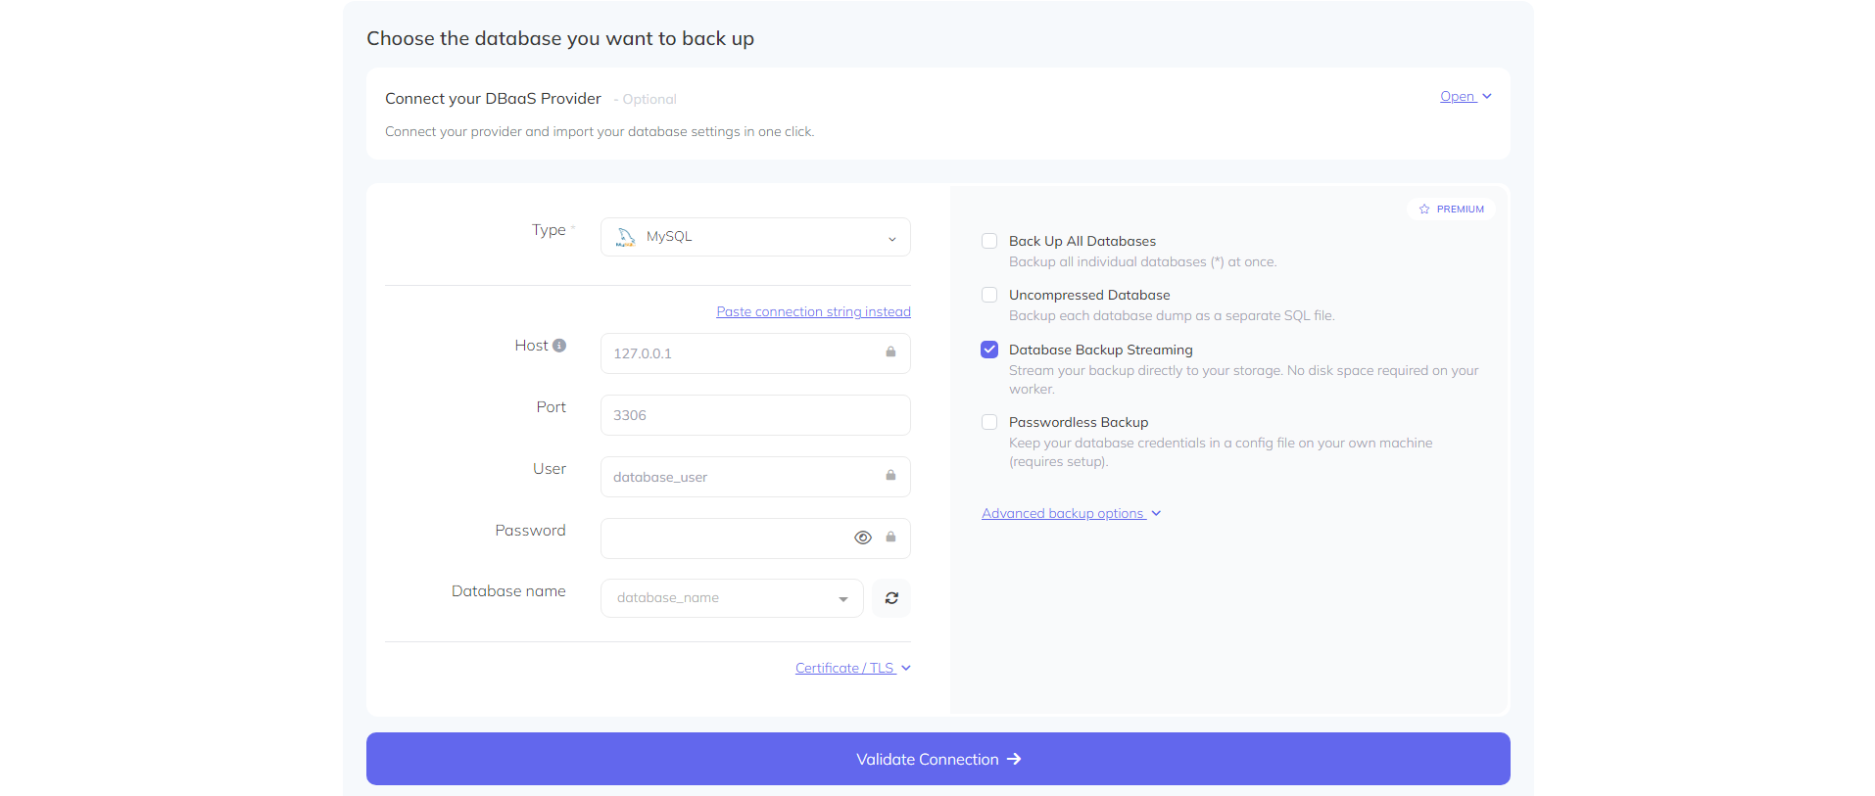The width and height of the screenshot is (1875, 796).
Task: Click the lock icon in Host field
Action: 890,352
